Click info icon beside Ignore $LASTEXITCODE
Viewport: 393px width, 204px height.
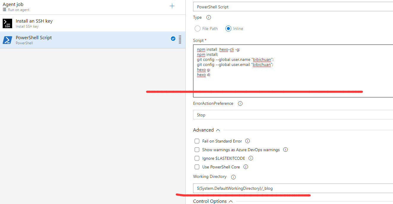pyautogui.click(x=251, y=158)
